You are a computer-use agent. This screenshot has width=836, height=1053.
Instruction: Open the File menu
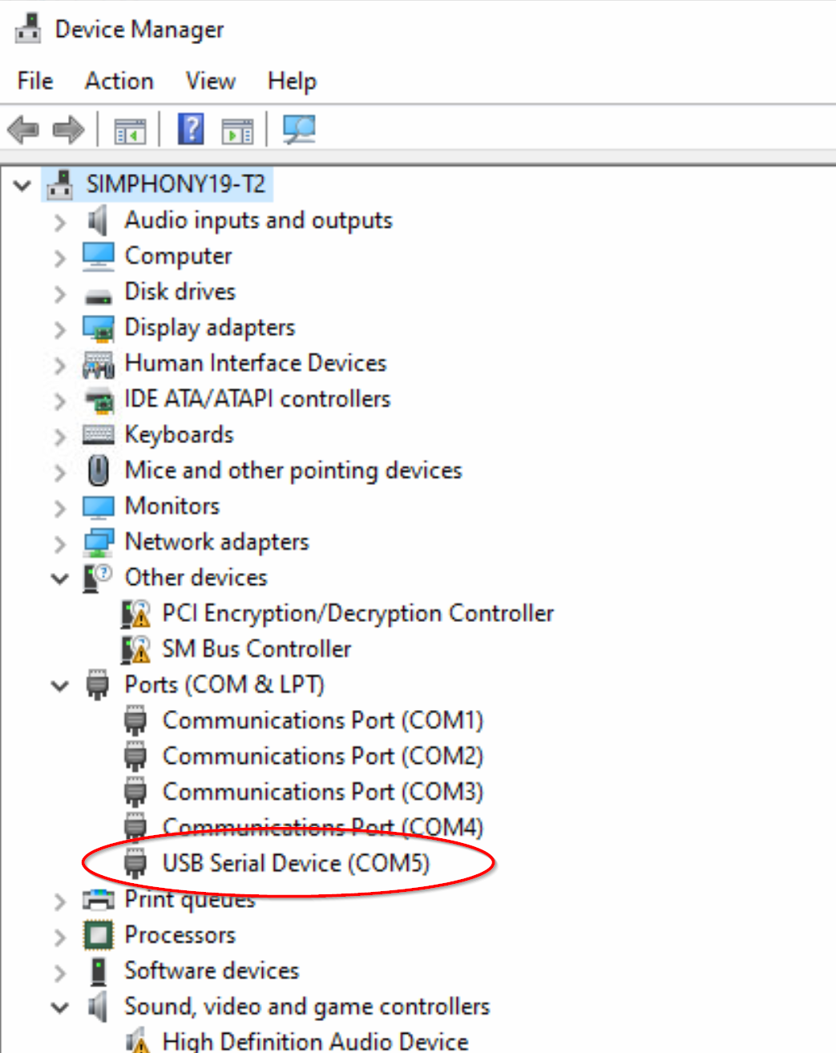coord(35,81)
